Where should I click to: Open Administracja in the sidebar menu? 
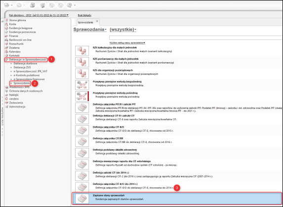(17, 106)
